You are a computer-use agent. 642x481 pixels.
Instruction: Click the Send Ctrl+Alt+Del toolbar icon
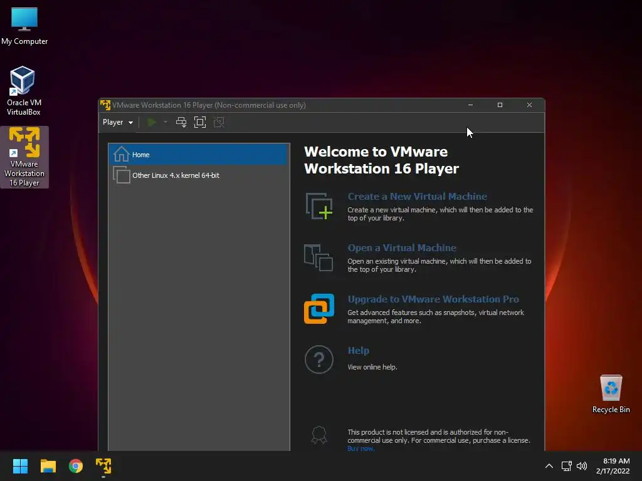pos(181,122)
